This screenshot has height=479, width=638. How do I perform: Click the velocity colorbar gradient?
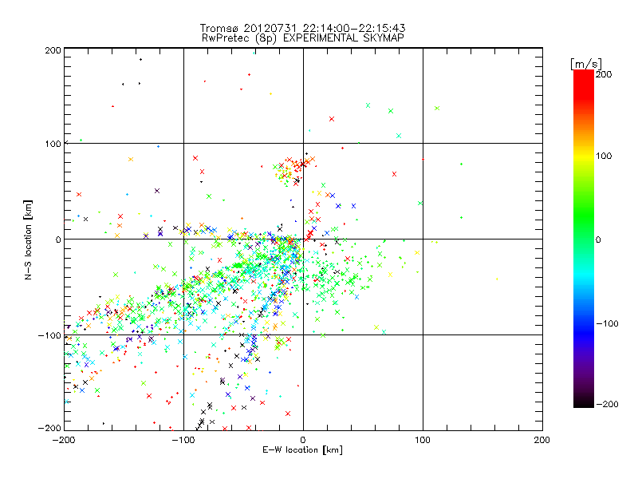[x=584, y=239]
